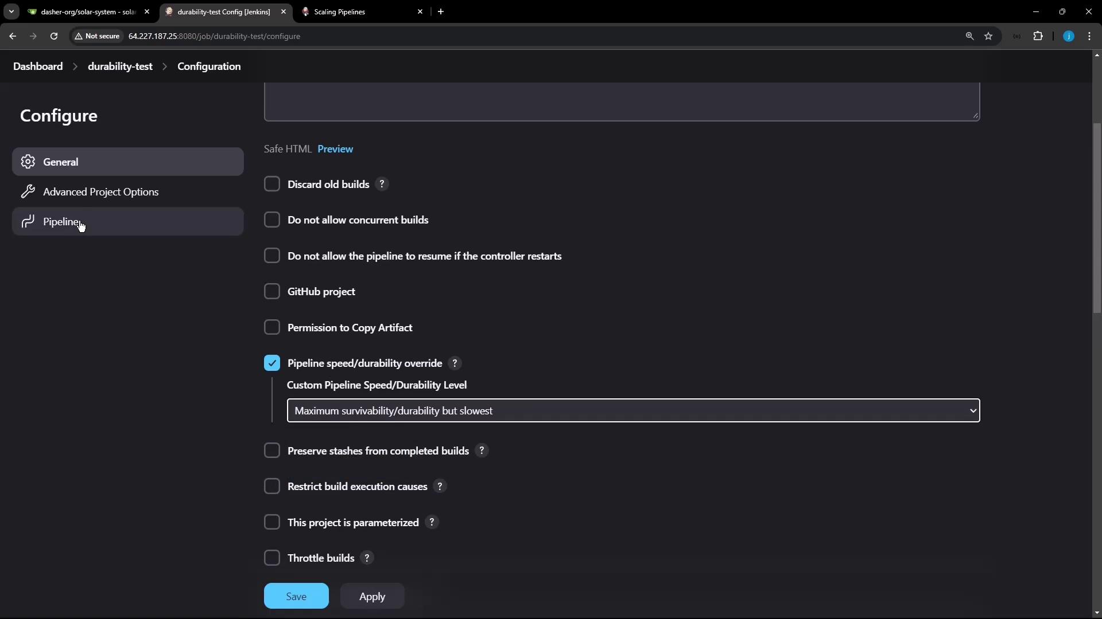Open a new browser tab
Screen dimensions: 1102x619
click(x=441, y=11)
